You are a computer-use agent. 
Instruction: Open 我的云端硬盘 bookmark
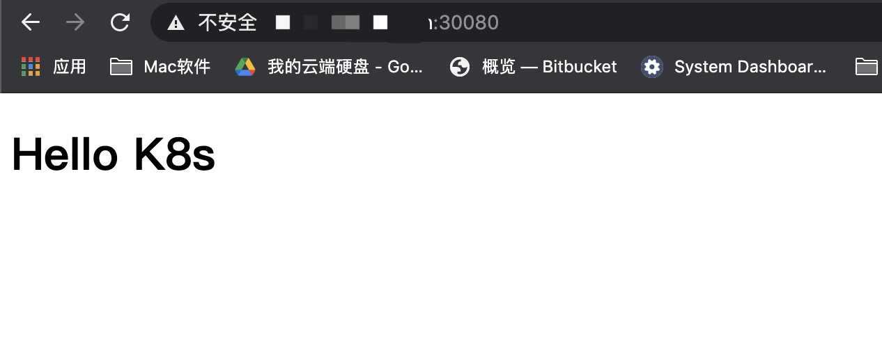tap(329, 67)
